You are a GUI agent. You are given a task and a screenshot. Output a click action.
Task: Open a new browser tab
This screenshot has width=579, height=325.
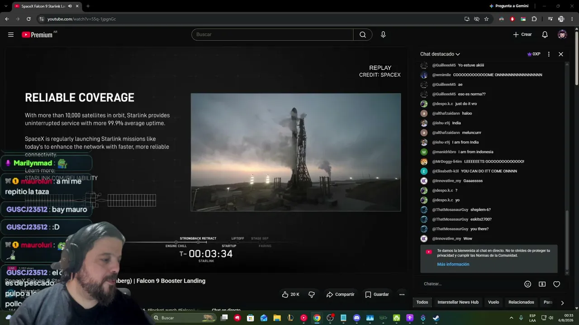tap(88, 6)
